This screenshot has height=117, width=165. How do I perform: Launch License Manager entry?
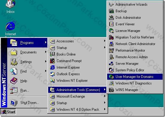point(135,31)
